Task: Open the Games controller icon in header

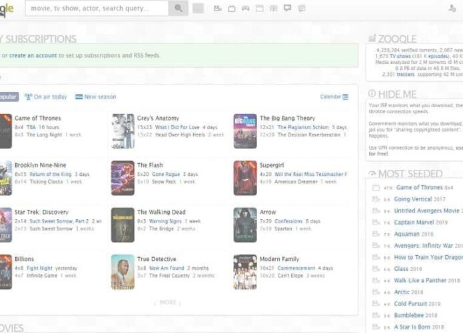Action: click(246, 9)
